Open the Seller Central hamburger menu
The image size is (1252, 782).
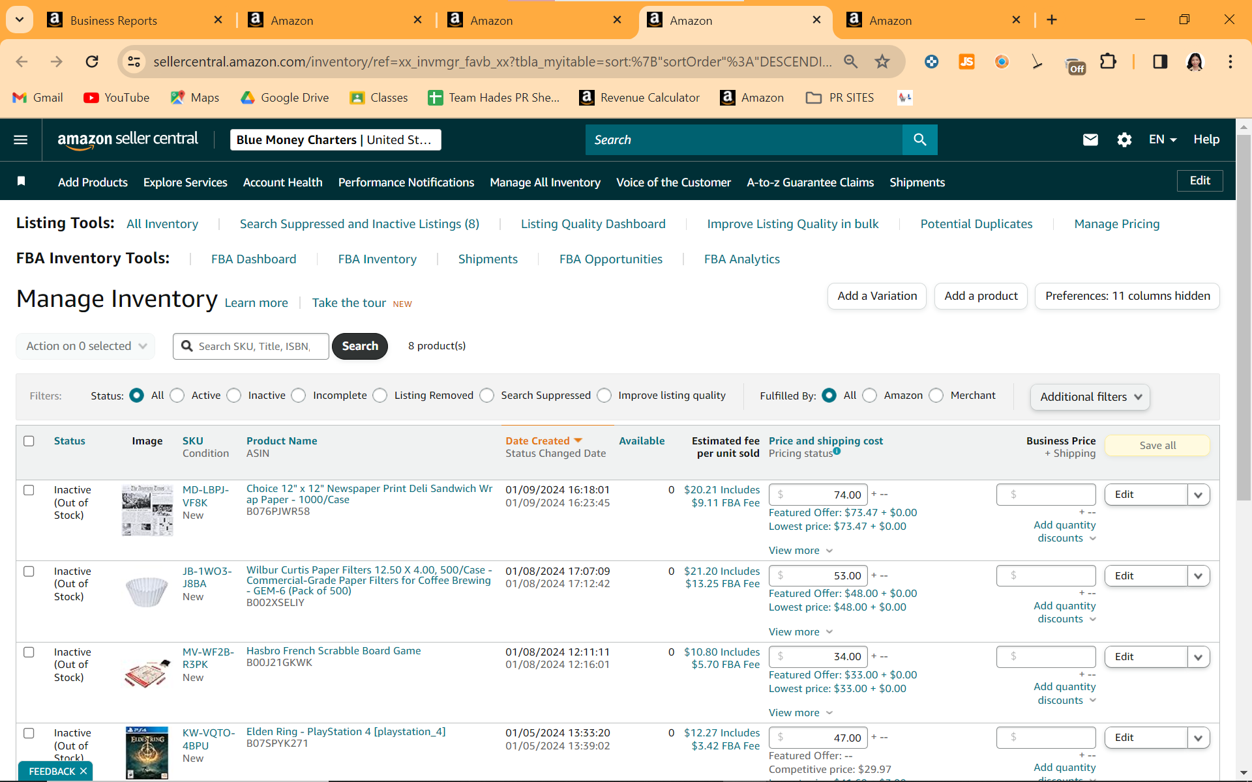point(21,139)
